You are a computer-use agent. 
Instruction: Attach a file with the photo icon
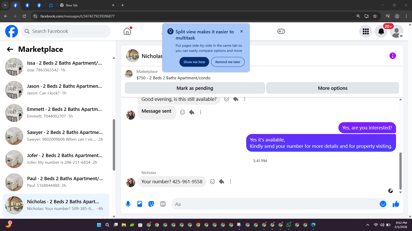click(140, 204)
